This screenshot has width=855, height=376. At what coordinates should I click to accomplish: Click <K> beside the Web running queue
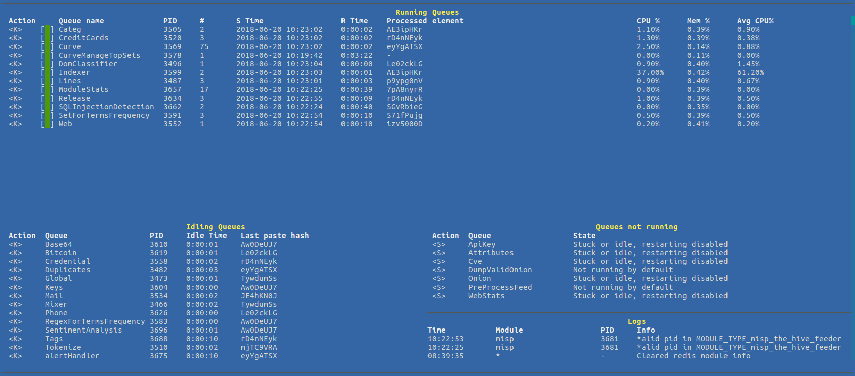[15, 124]
